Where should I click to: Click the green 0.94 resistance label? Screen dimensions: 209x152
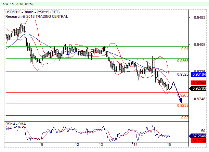185,49
